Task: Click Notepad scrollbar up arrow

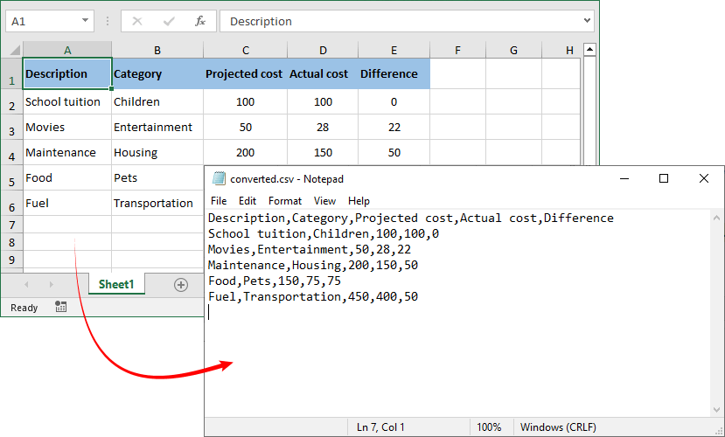Action: (x=716, y=218)
